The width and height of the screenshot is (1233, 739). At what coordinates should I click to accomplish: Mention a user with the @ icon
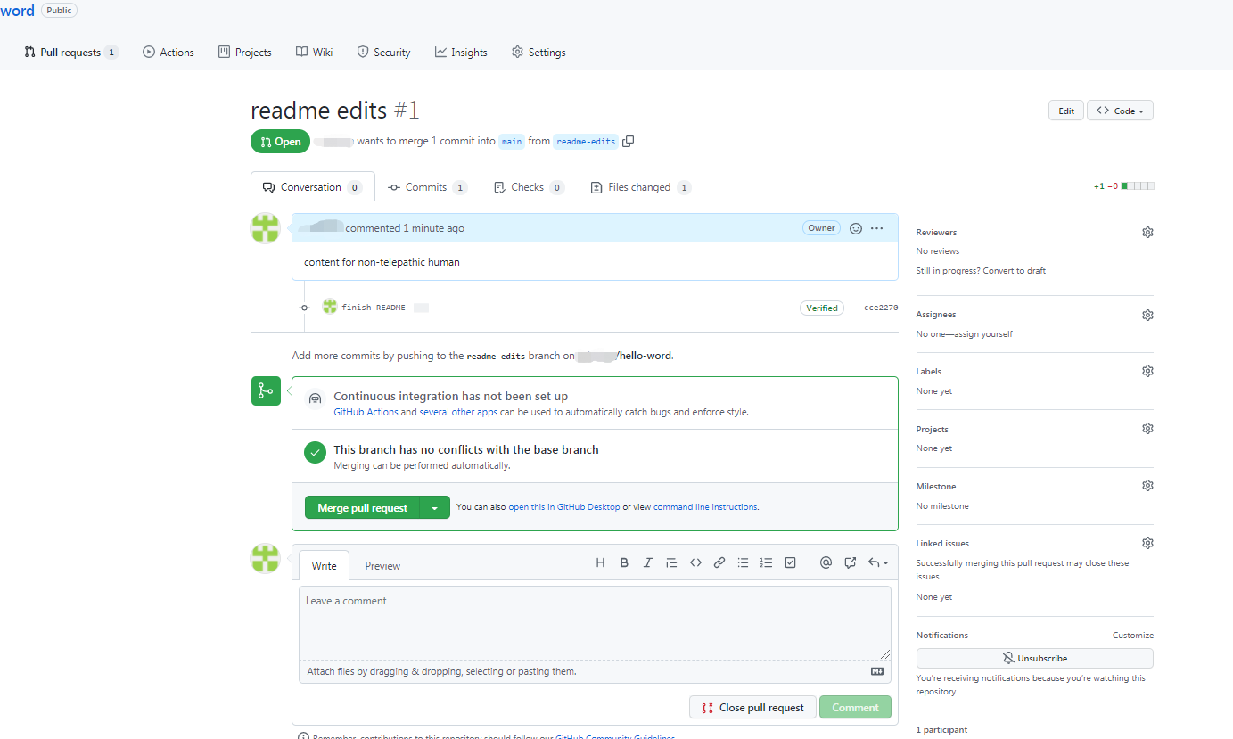point(826,562)
